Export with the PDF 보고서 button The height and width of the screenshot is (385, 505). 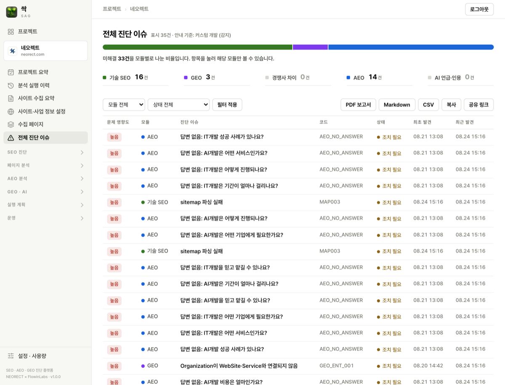tap(358, 105)
